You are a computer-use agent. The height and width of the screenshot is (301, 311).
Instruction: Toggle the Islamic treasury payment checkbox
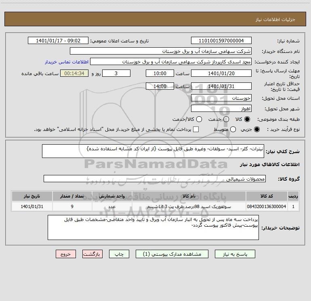point(196,129)
